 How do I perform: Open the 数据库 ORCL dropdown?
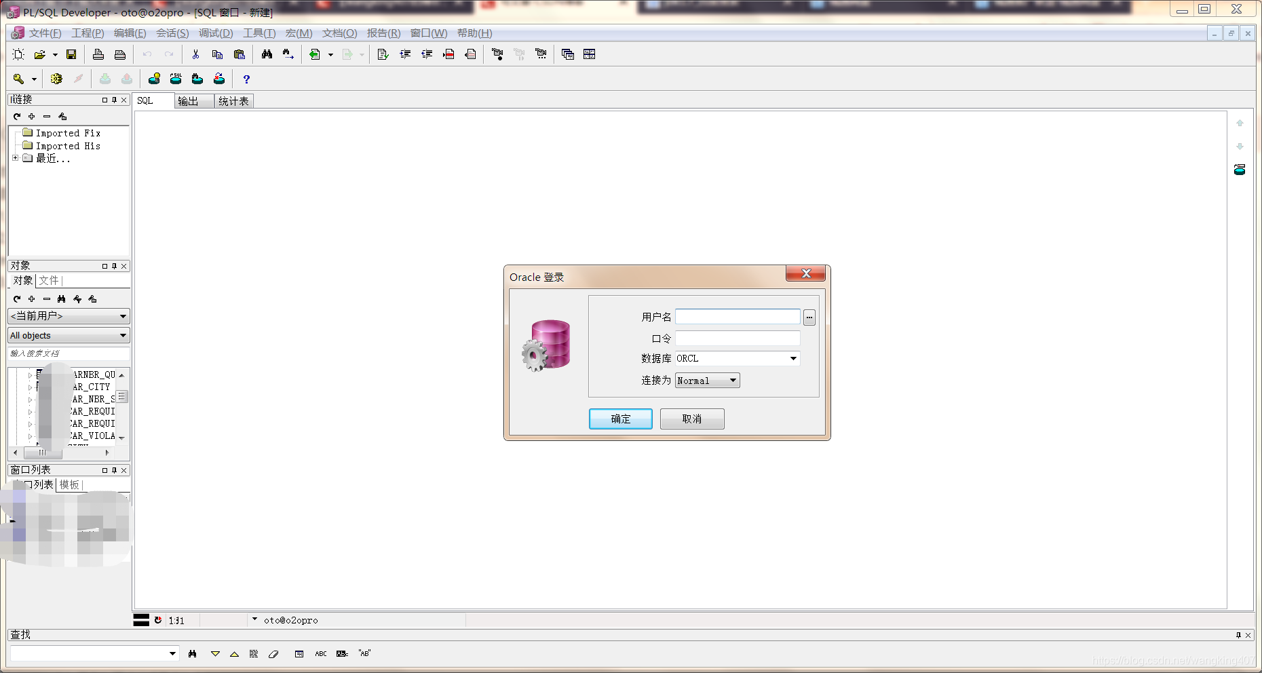[x=793, y=358]
